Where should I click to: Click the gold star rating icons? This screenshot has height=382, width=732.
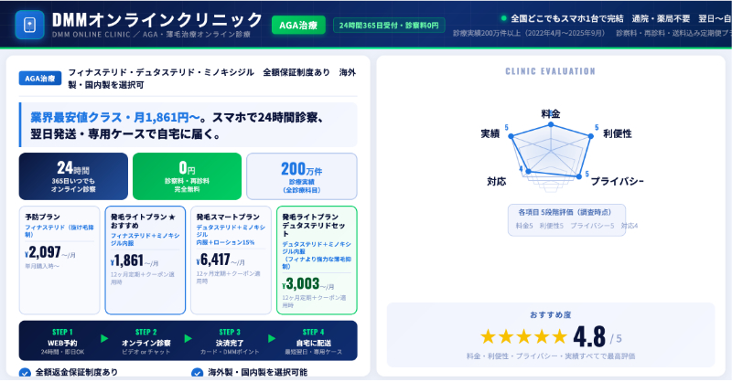[523, 337]
